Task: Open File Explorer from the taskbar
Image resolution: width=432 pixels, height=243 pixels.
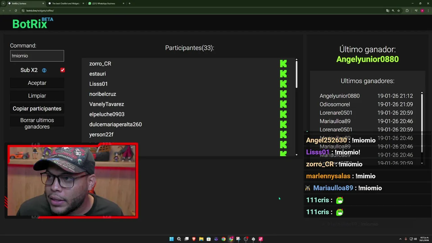Action: coord(201,239)
